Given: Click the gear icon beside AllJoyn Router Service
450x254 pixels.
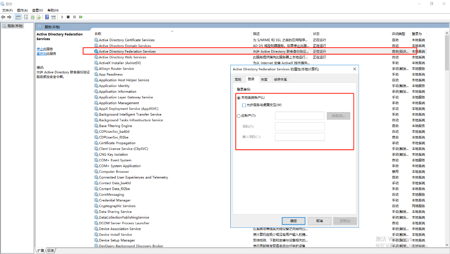Looking at the screenshot, I should (x=96, y=68).
